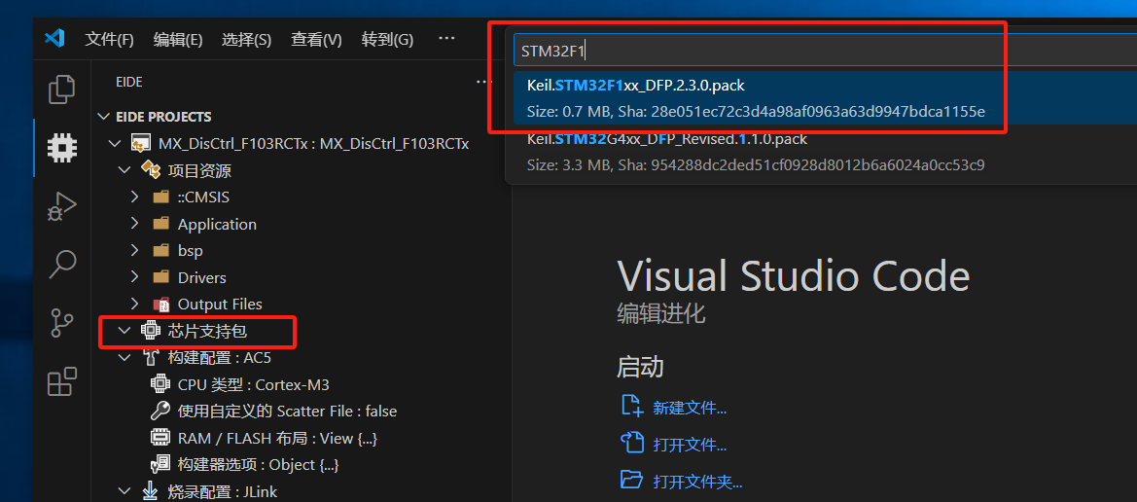Open the 转到(G) menu
The image size is (1137, 502).
[x=387, y=39]
